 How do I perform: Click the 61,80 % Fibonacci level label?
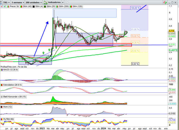[135, 29]
